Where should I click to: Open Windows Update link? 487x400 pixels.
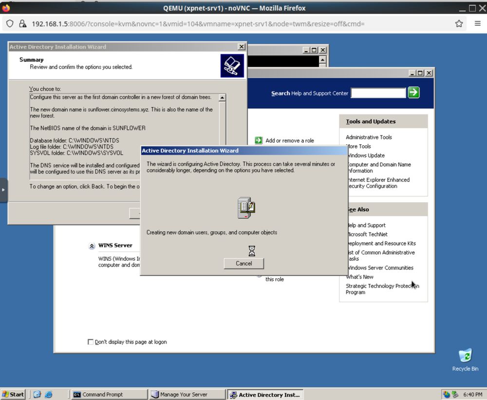(366, 155)
